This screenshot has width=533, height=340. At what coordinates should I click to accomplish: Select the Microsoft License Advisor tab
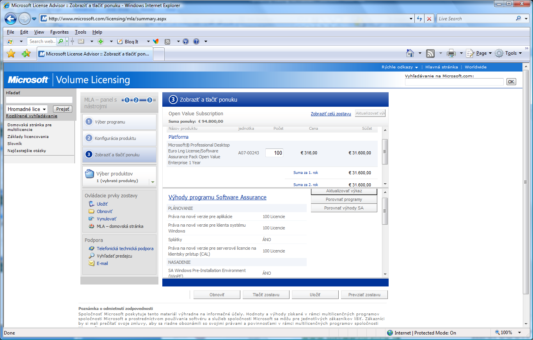95,54
